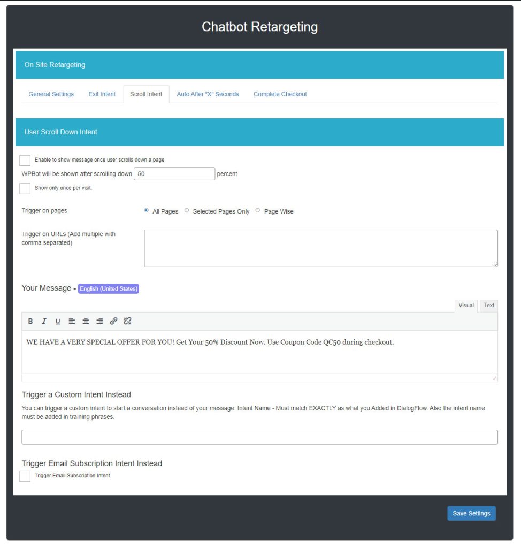The height and width of the screenshot is (548, 521).
Task: Enable message on user scroll down
Action: tap(24, 159)
